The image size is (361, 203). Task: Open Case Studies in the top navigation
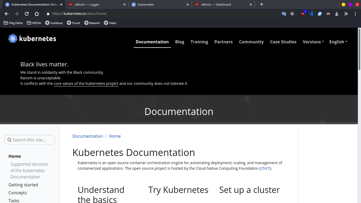click(283, 42)
